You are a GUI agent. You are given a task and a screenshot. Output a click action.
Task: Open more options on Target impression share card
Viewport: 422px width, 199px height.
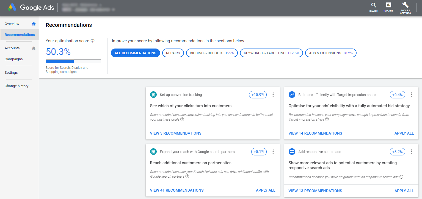(412, 95)
